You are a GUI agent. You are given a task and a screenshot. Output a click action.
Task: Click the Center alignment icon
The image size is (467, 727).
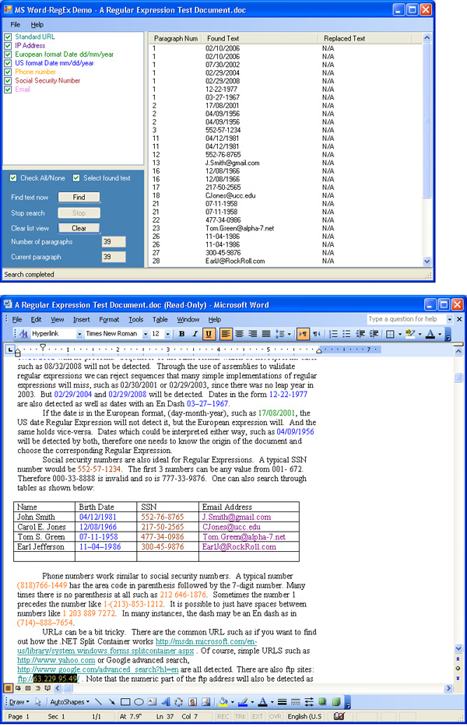pos(239,334)
